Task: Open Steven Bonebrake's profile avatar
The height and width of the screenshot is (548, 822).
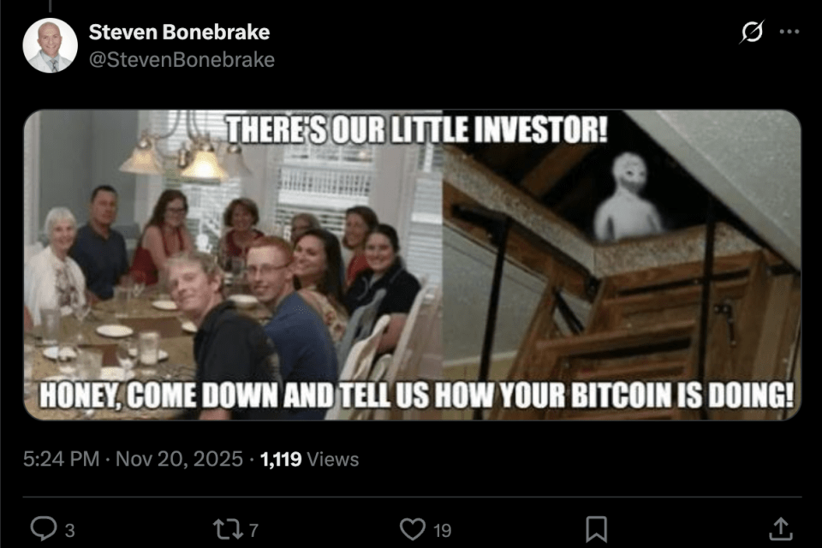Action: pyautogui.click(x=51, y=45)
